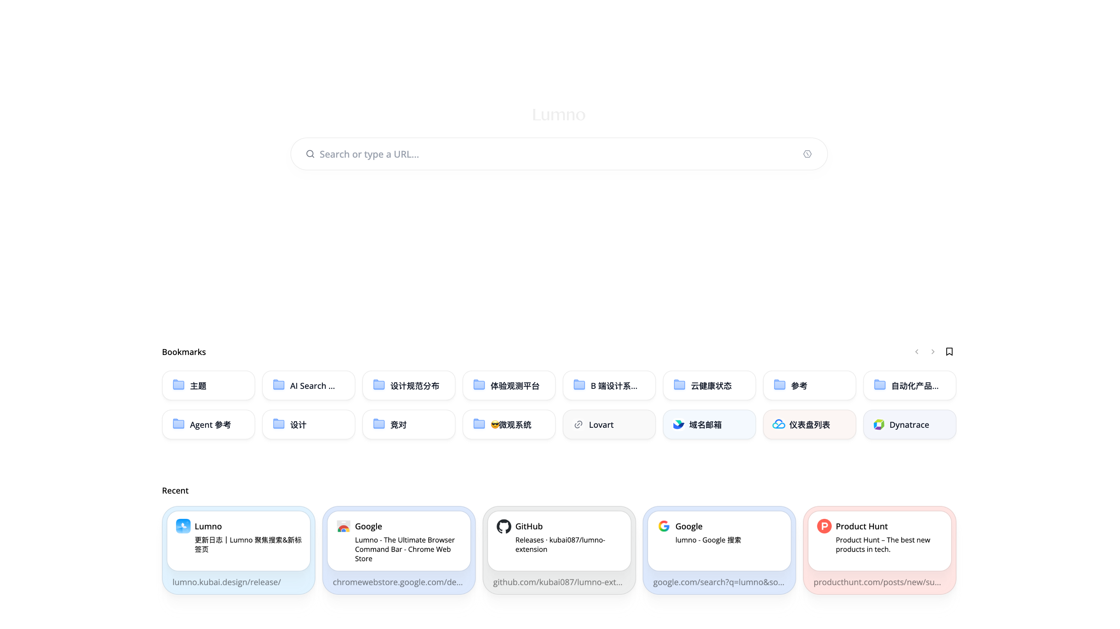Open the 主题 bookmark folder
The width and height of the screenshot is (1120, 629).
pos(209,386)
